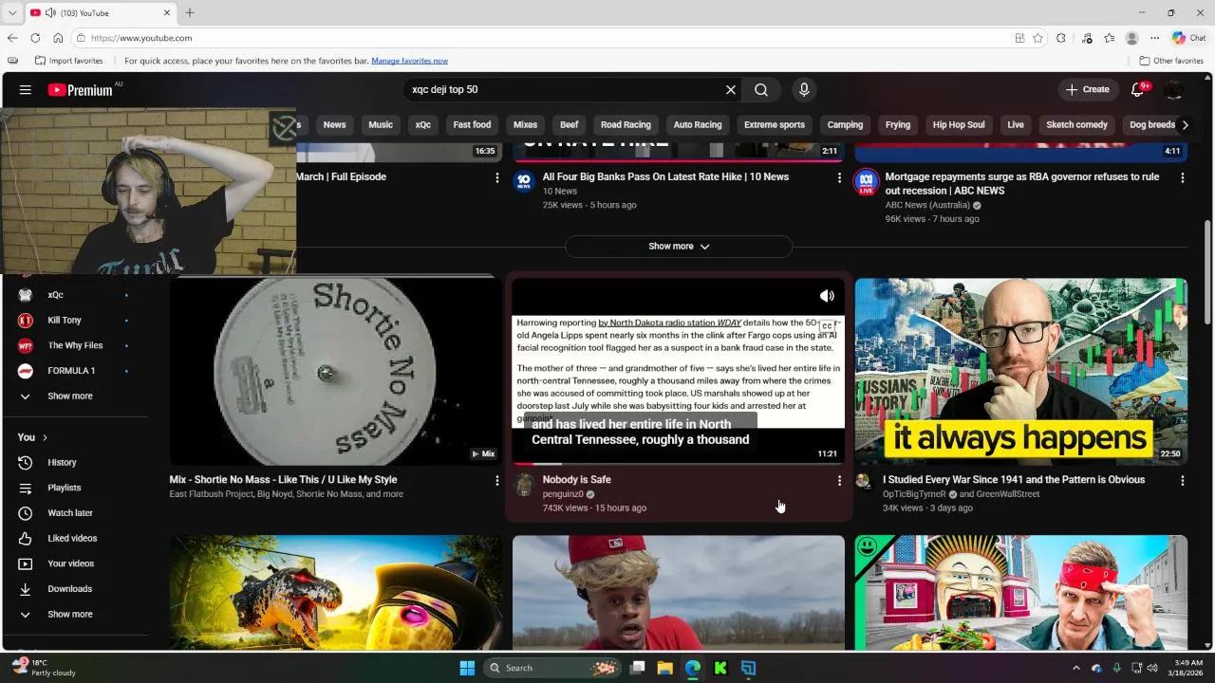Open options for Nobody is Safe video
This screenshot has width=1215, height=683.
[x=839, y=481]
